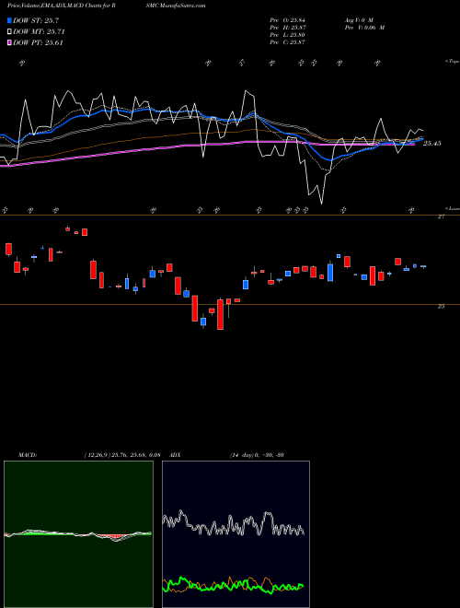Click the 'Avg V: 0 M' volume text
Screen dimensions: 460x608
[358, 19]
